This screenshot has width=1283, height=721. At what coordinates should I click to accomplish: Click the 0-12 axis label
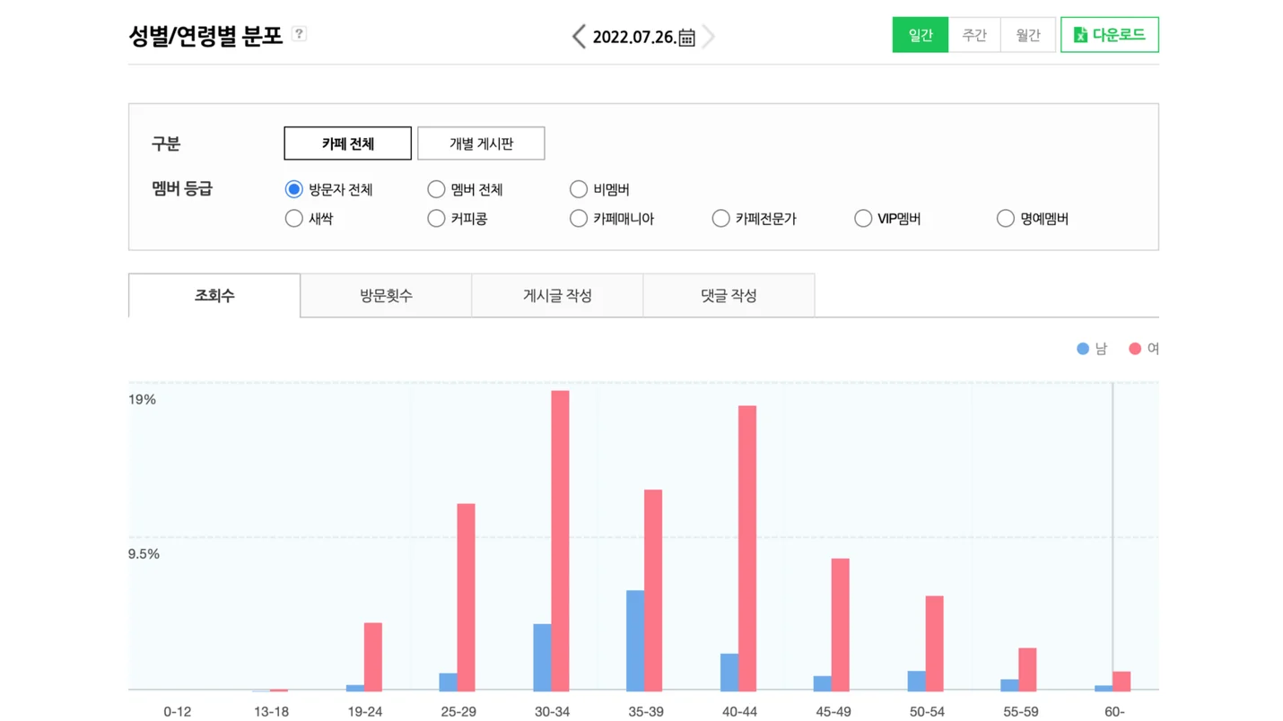pyautogui.click(x=178, y=712)
